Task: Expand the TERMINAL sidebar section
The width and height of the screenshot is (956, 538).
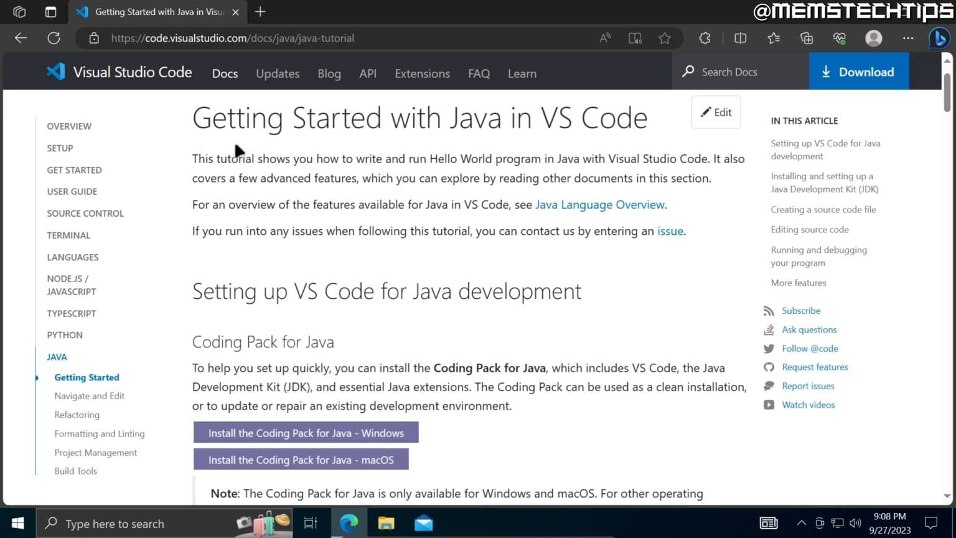Action: pos(68,235)
